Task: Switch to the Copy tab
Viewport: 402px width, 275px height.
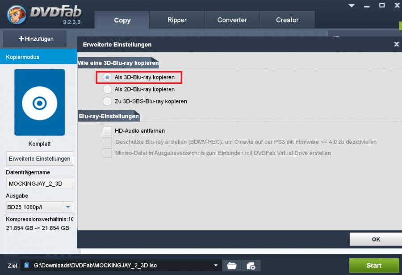Action: pyautogui.click(x=122, y=20)
